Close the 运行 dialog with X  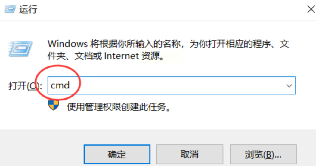pos(311,9)
